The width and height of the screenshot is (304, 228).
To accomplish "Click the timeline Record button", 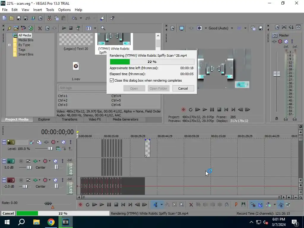I will [80, 205].
